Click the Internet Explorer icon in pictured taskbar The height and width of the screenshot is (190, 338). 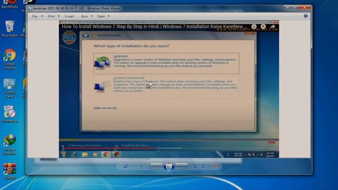click(74, 155)
